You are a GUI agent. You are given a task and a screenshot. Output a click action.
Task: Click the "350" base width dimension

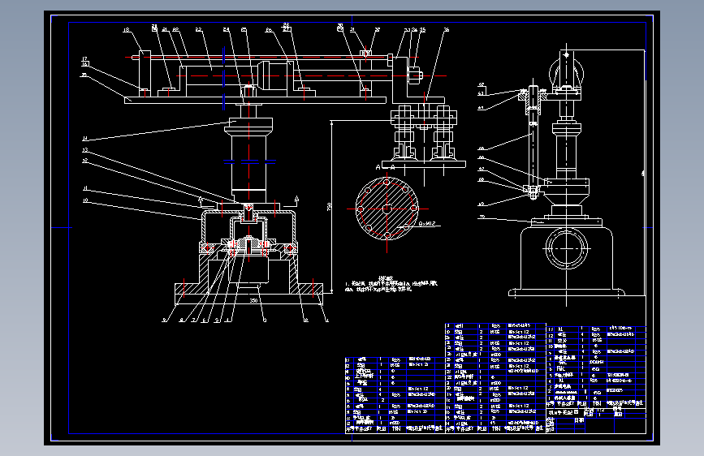[x=253, y=300]
